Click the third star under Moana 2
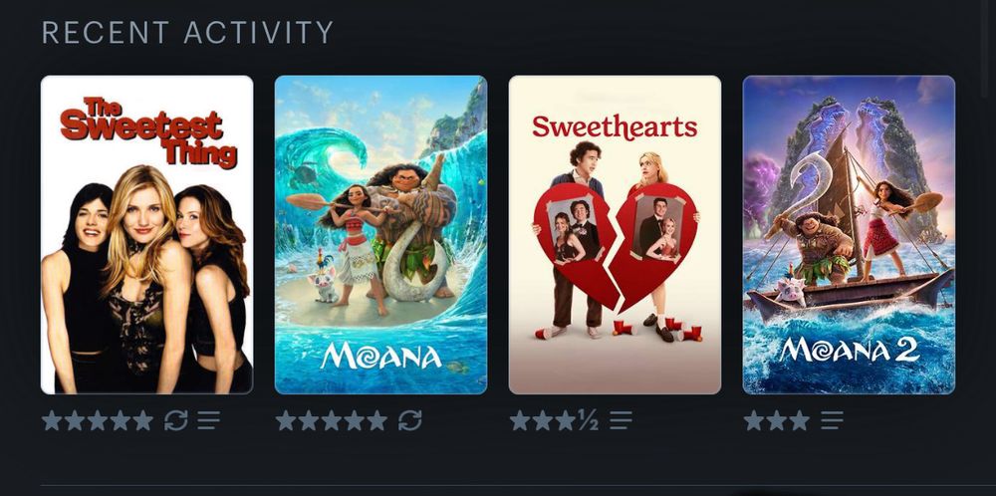 [x=799, y=420]
